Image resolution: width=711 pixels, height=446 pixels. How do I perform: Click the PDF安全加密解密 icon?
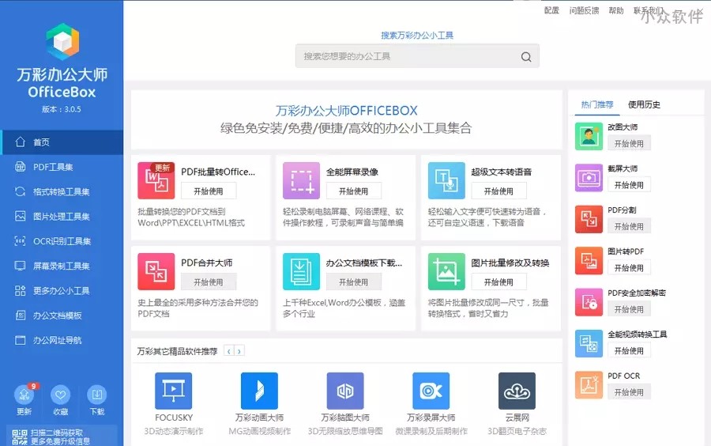pyautogui.click(x=589, y=302)
